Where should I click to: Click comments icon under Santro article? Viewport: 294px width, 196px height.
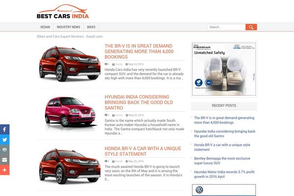coord(107,115)
